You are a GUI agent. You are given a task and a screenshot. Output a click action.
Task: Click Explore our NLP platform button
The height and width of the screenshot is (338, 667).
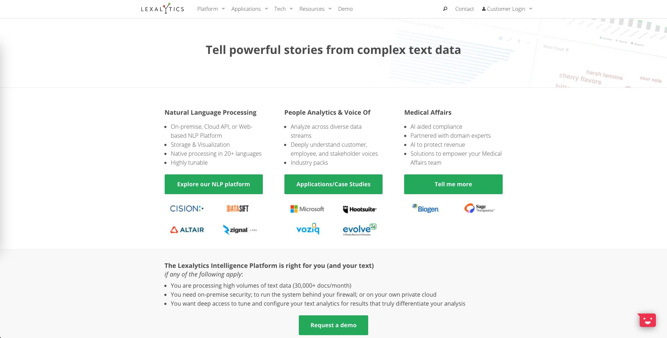[x=214, y=184]
